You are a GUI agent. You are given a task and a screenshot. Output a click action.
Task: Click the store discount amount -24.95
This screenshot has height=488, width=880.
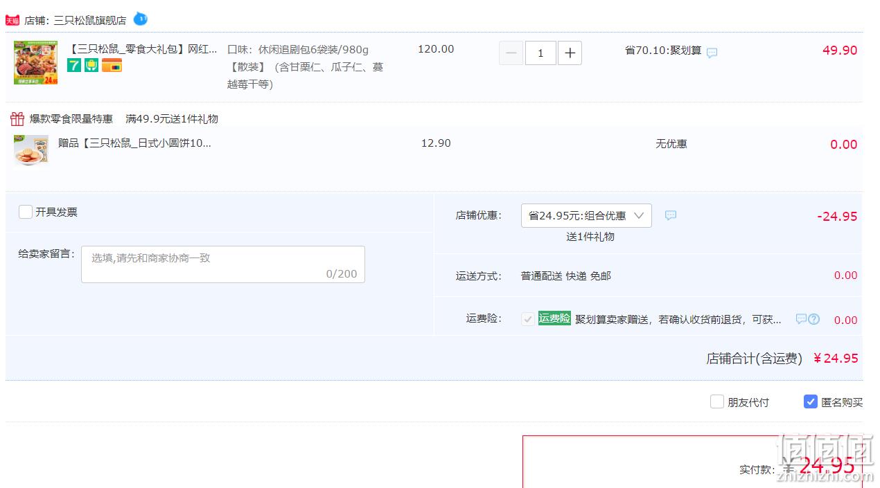point(837,217)
